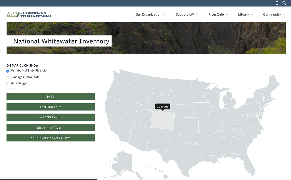This screenshot has height=180, width=291.
Task: Click Search for River button
Action: (x=51, y=128)
